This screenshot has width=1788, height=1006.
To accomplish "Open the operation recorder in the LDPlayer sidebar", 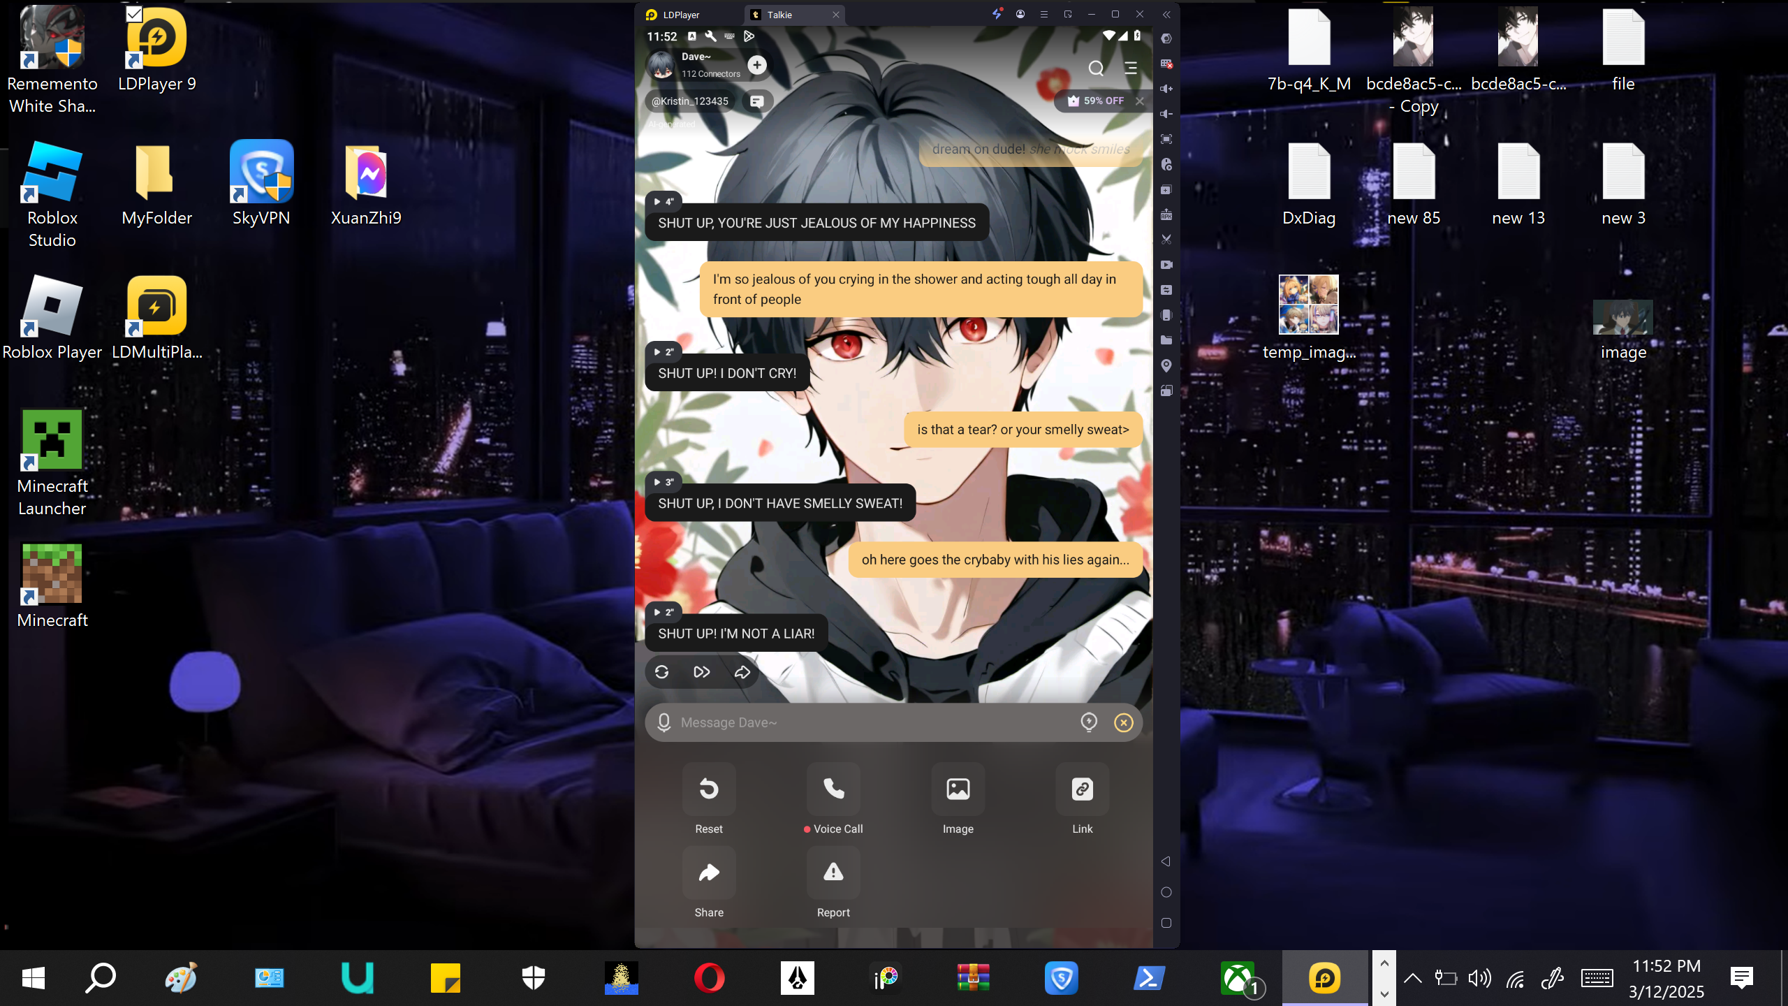I will pyautogui.click(x=1166, y=165).
